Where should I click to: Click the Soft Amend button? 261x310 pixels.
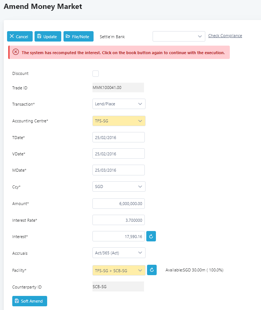coord(30,301)
